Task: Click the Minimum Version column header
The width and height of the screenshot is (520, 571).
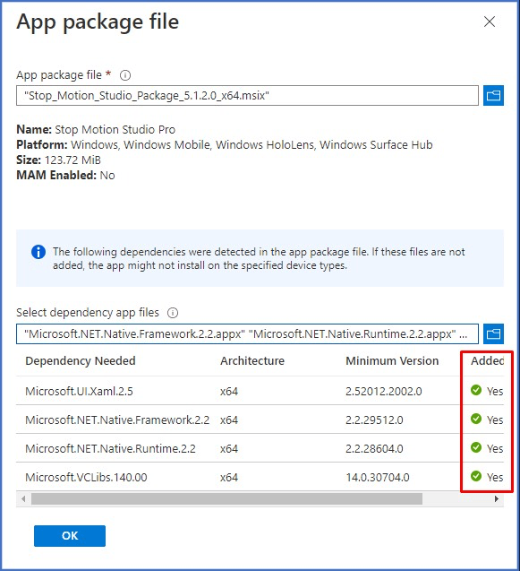Action: pos(392,360)
